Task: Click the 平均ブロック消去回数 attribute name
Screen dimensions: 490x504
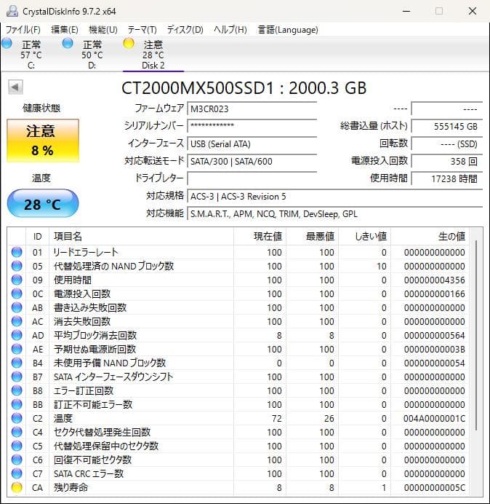Action: point(95,335)
